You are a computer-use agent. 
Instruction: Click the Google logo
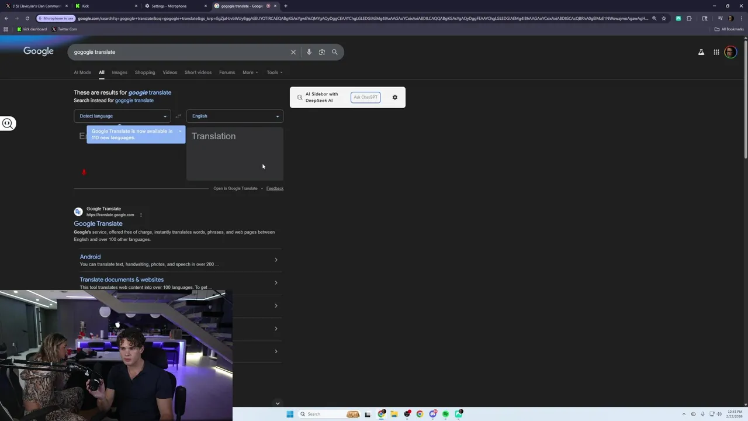(x=39, y=51)
